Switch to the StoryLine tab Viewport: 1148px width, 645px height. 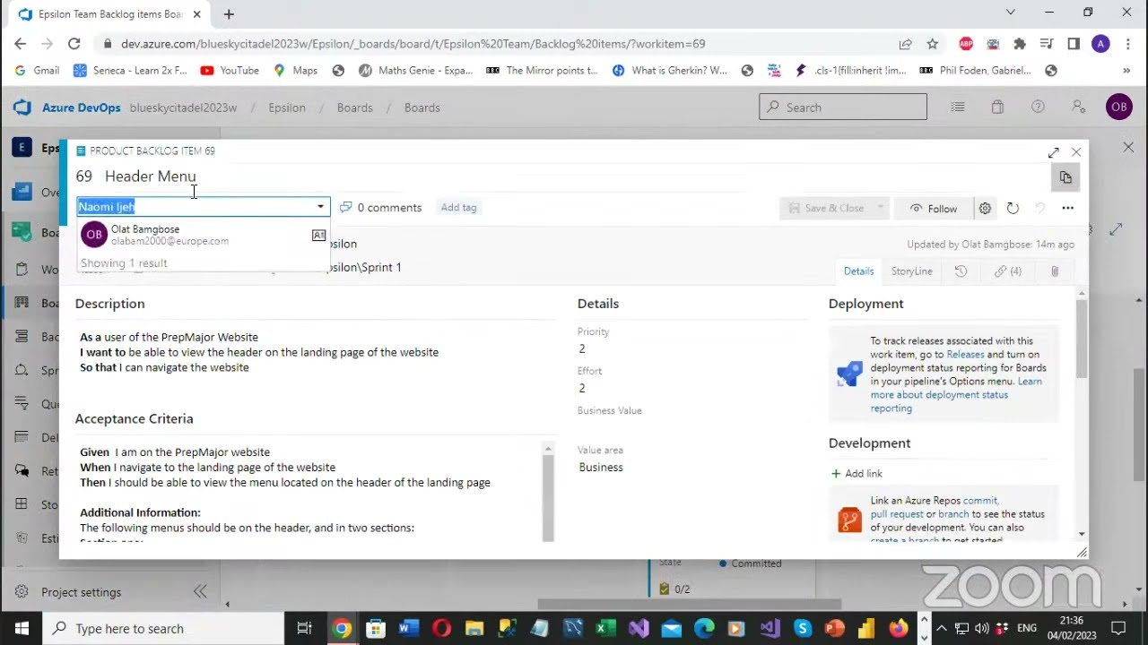(911, 271)
